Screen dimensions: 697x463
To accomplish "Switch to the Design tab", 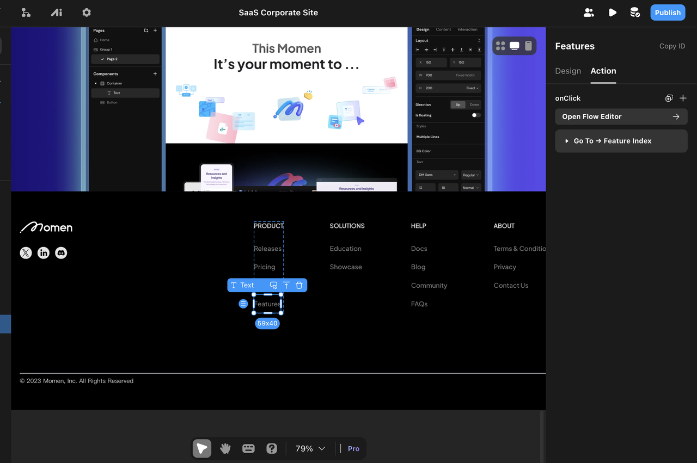I will pyautogui.click(x=568, y=71).
